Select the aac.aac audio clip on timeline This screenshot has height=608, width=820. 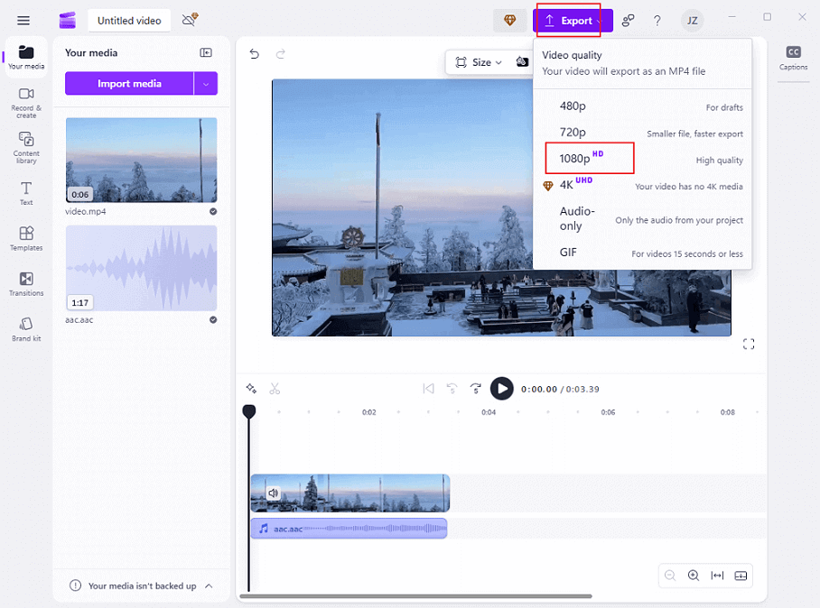point(349,529)
